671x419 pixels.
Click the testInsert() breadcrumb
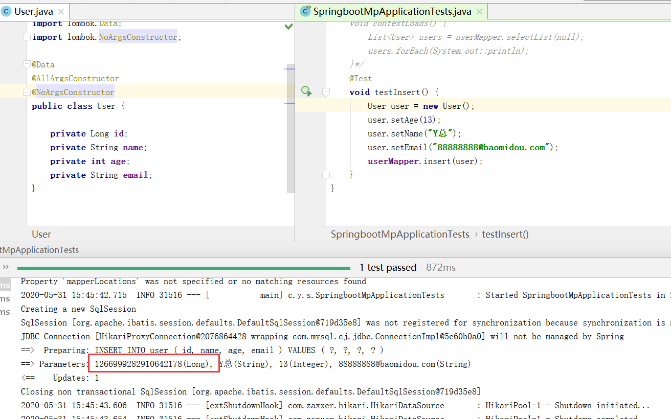[x=505, y=234]
